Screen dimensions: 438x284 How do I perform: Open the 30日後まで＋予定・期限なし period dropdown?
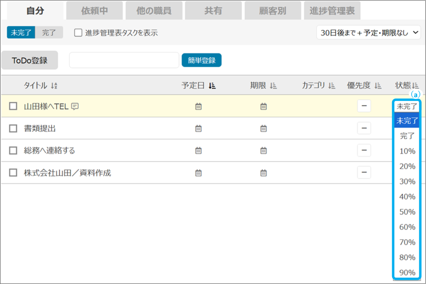pos(368,33)
